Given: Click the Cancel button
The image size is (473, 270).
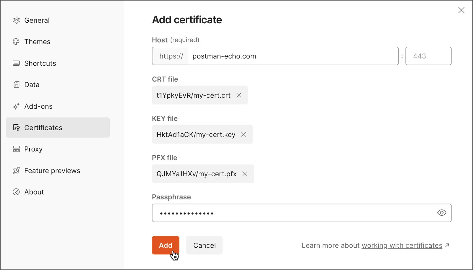Looking at the screenshot, I should [204, 245].
